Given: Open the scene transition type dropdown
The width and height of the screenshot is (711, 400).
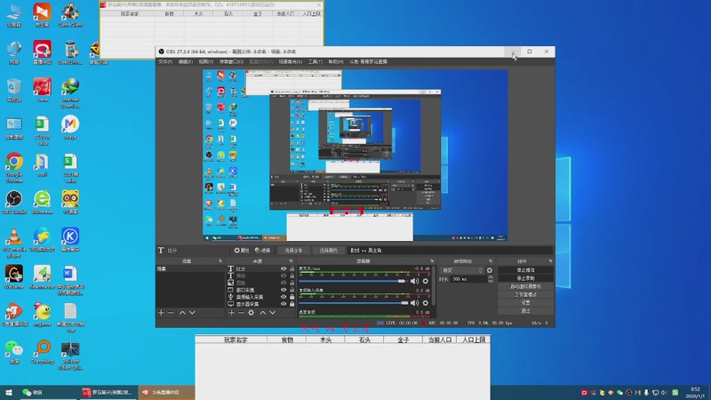Looking at the screenshot, I should pyautogui.click(x=461, y=270).
